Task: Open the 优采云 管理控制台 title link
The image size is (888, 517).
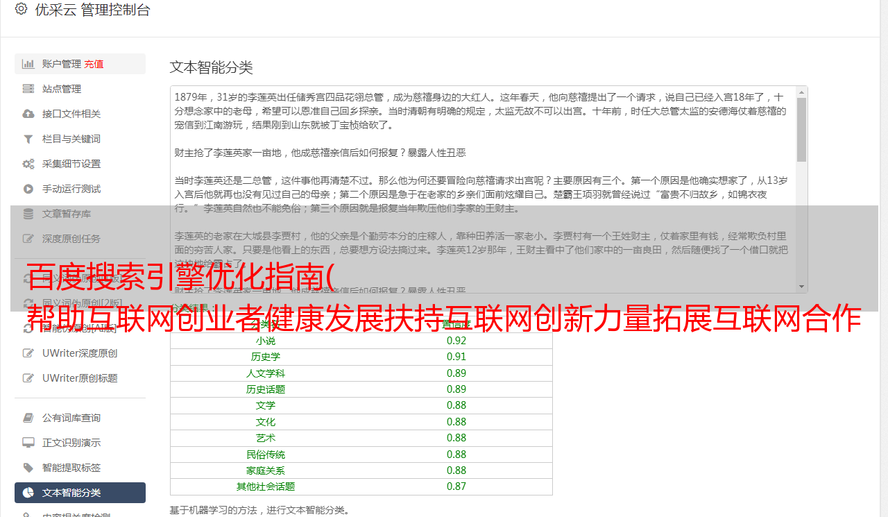Action: pos(92,10)
